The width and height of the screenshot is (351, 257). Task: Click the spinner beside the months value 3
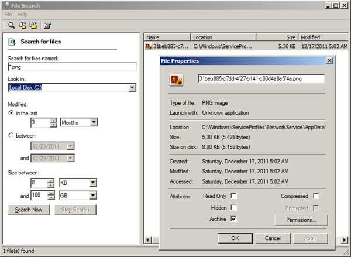pos(53,122)
